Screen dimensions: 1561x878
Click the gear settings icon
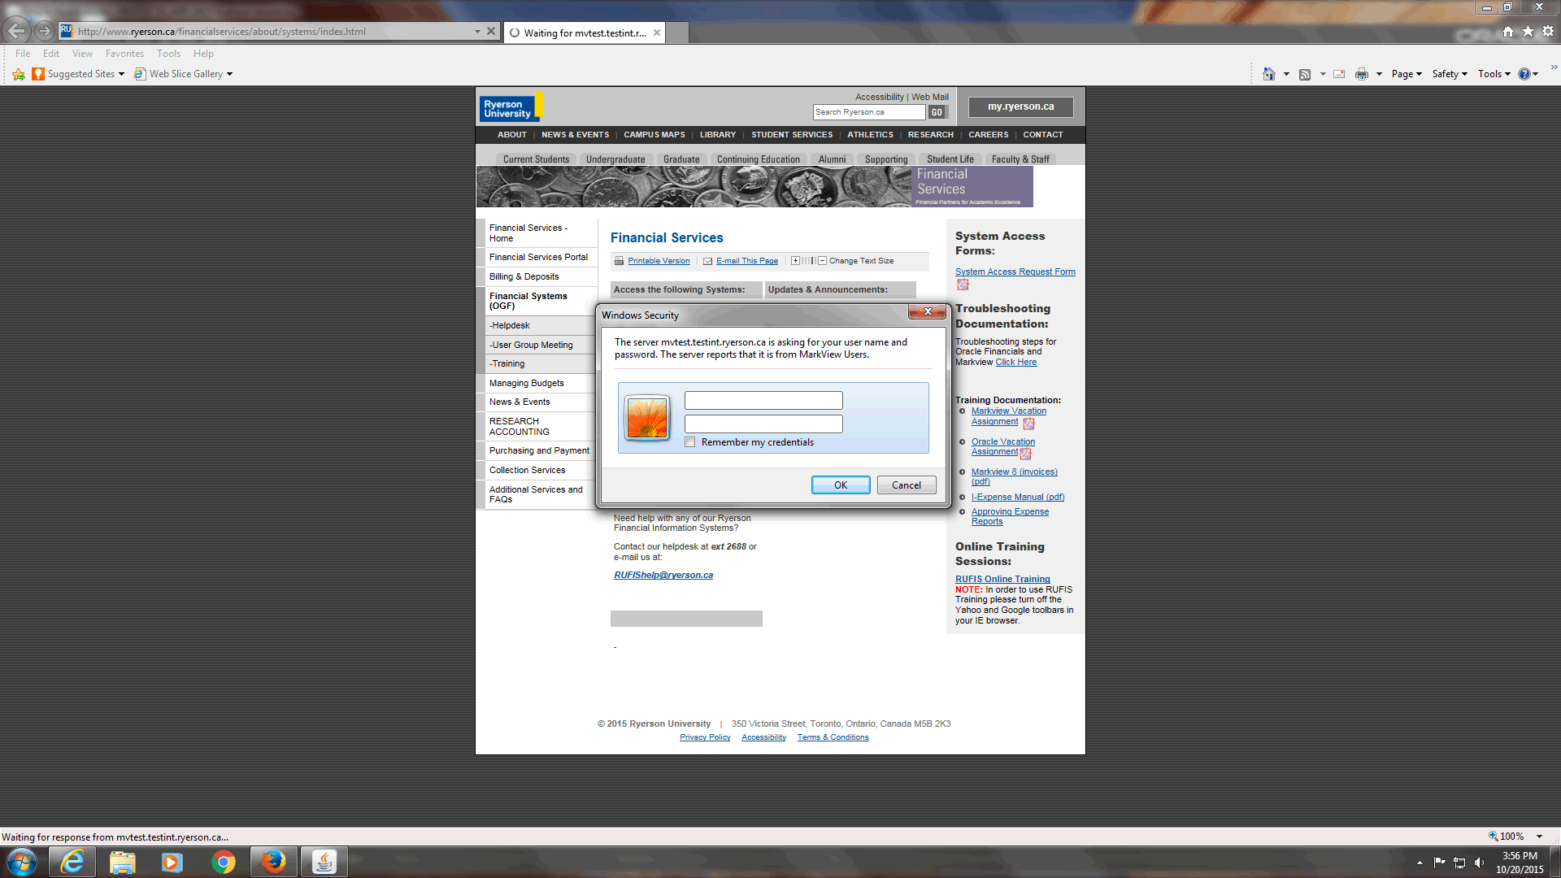(1548, 31)
